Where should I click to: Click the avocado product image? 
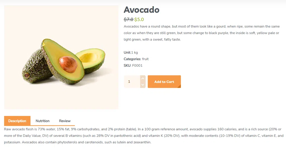[x=61, y=57]
